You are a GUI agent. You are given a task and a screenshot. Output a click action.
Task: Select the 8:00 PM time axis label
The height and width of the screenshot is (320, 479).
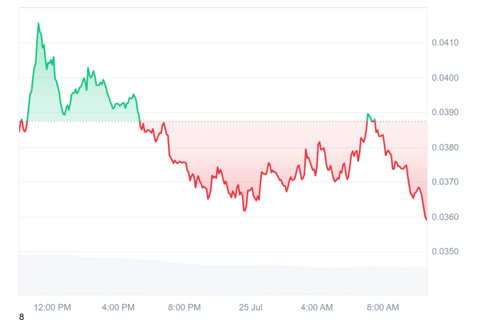coord(184,307)
